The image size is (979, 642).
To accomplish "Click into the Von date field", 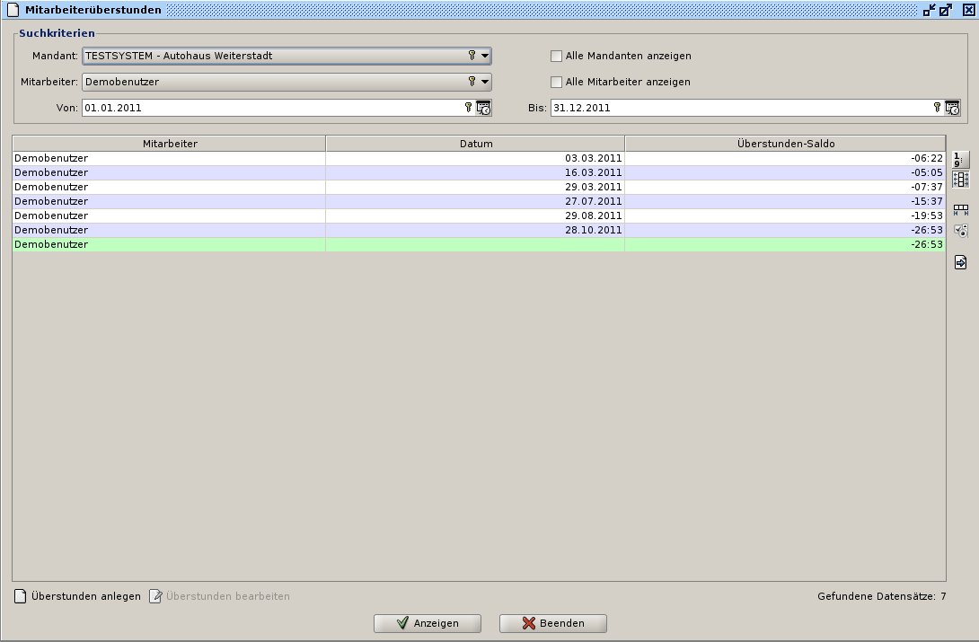I will (x=269, y=108).
